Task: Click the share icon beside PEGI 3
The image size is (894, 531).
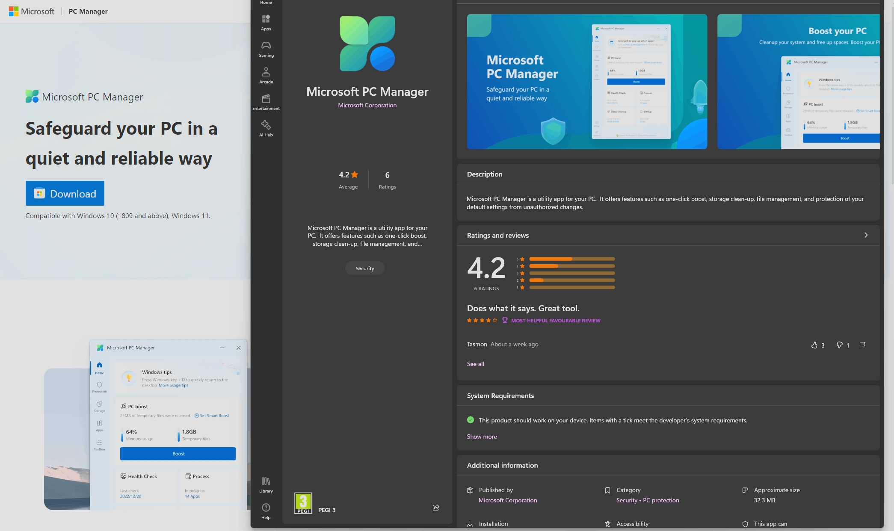Action: point(435,507)
